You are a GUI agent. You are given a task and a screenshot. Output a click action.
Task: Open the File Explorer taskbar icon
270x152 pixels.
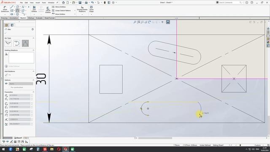pos(52,149)
